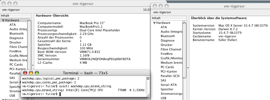
Task: Select Fibre Channel in left window sidebar
Action: (18, 47)
